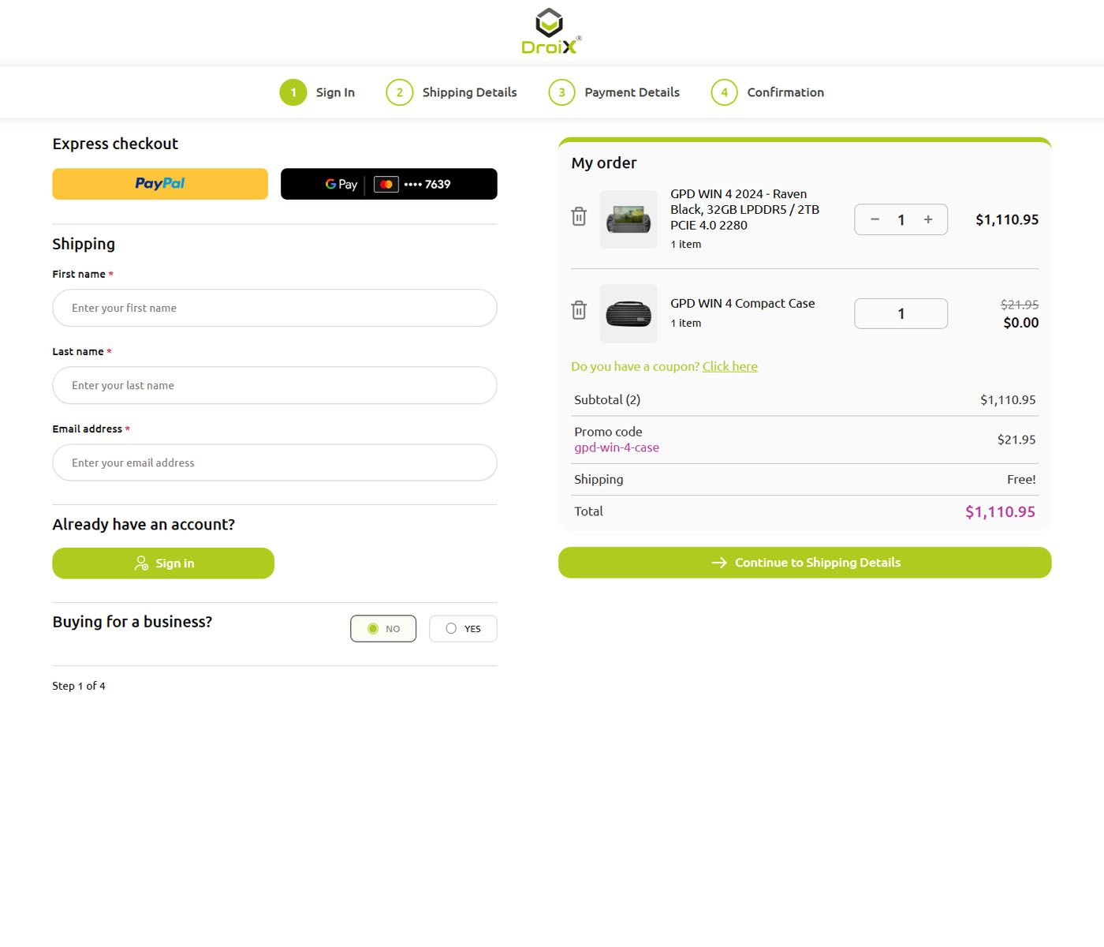Click the DroiX logo at top

(551, 32)
